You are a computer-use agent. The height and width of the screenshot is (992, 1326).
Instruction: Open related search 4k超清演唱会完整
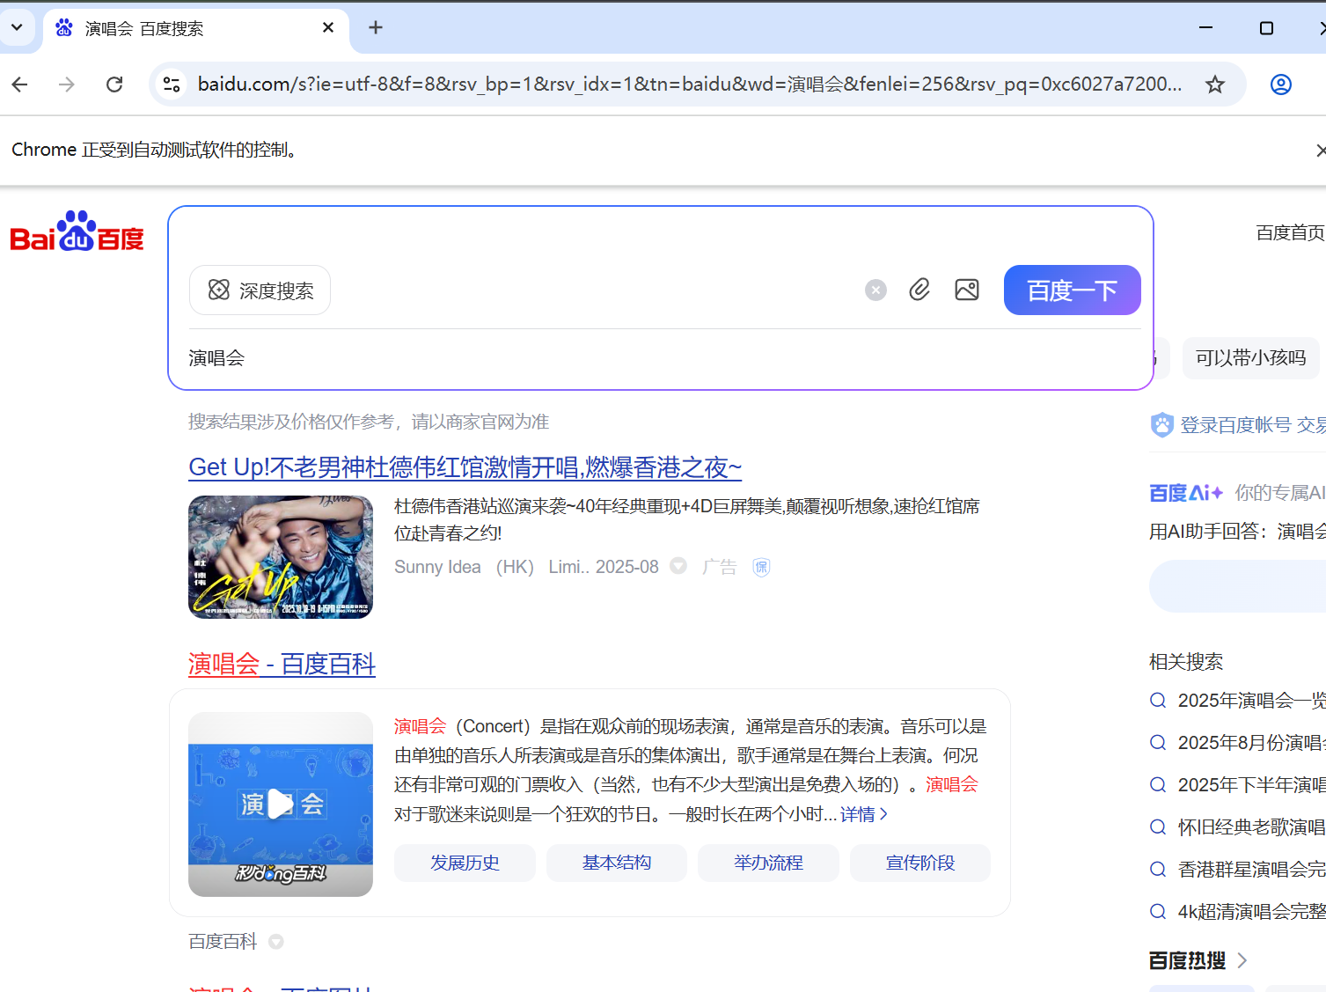1251,912
